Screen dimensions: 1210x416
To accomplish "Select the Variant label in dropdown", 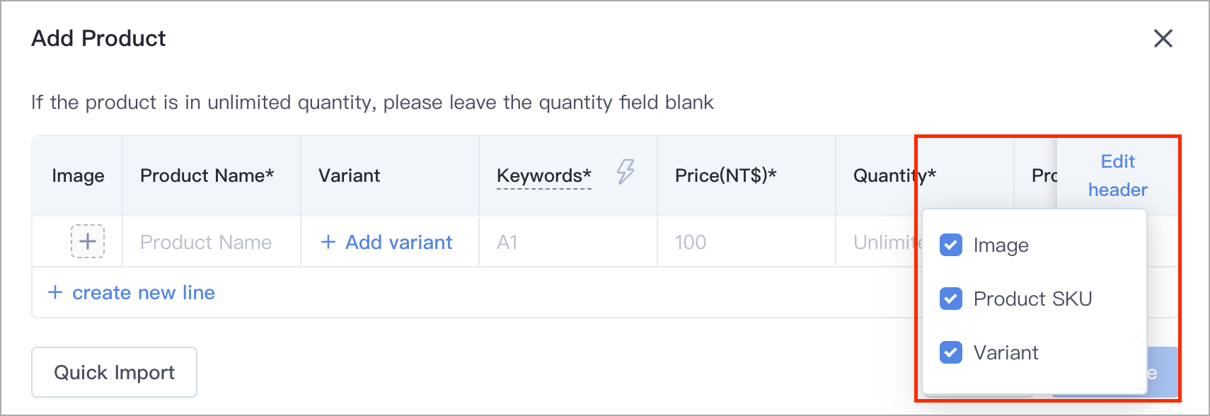I will coord(1006,352).
